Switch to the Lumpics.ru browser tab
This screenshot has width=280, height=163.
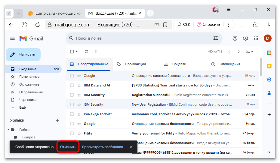(x=55, y=13)
